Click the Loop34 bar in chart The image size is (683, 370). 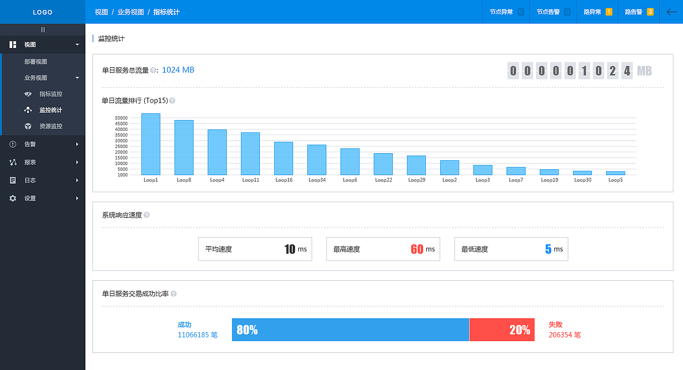(x=317, y=160)
